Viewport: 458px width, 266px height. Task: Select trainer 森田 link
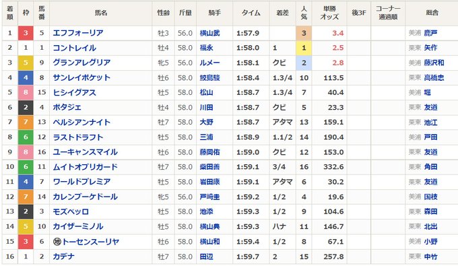click(x=431, y=211)
